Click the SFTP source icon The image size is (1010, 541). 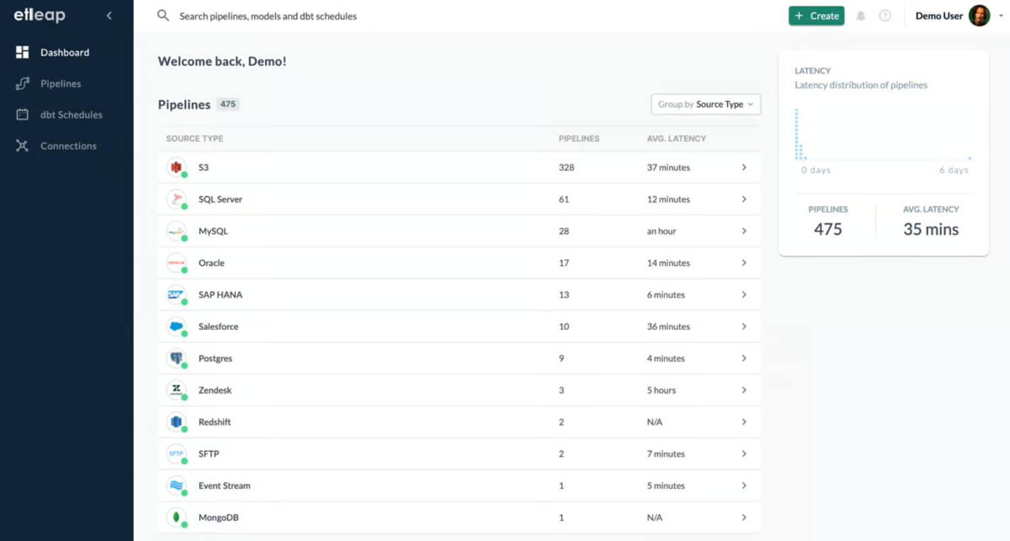point(177,453)
